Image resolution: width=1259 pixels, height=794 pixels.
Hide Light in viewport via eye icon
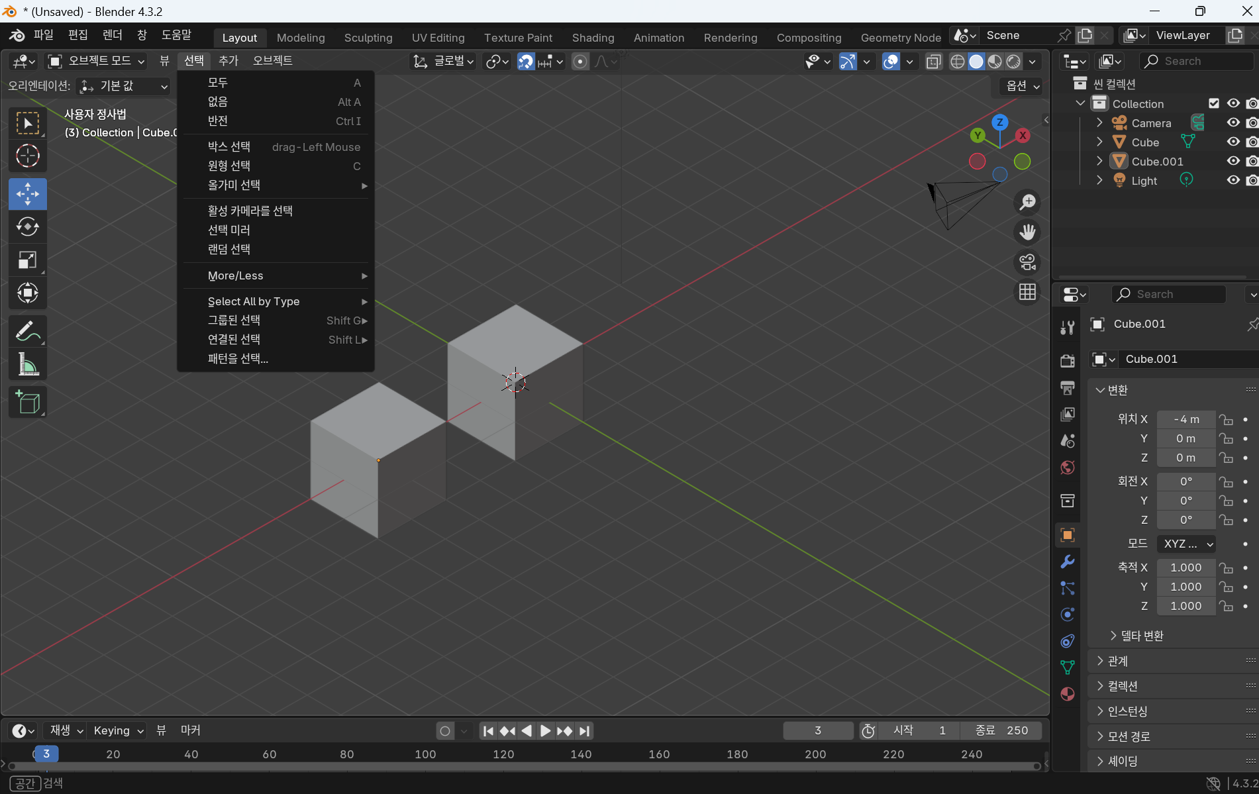click(1233, 180)
